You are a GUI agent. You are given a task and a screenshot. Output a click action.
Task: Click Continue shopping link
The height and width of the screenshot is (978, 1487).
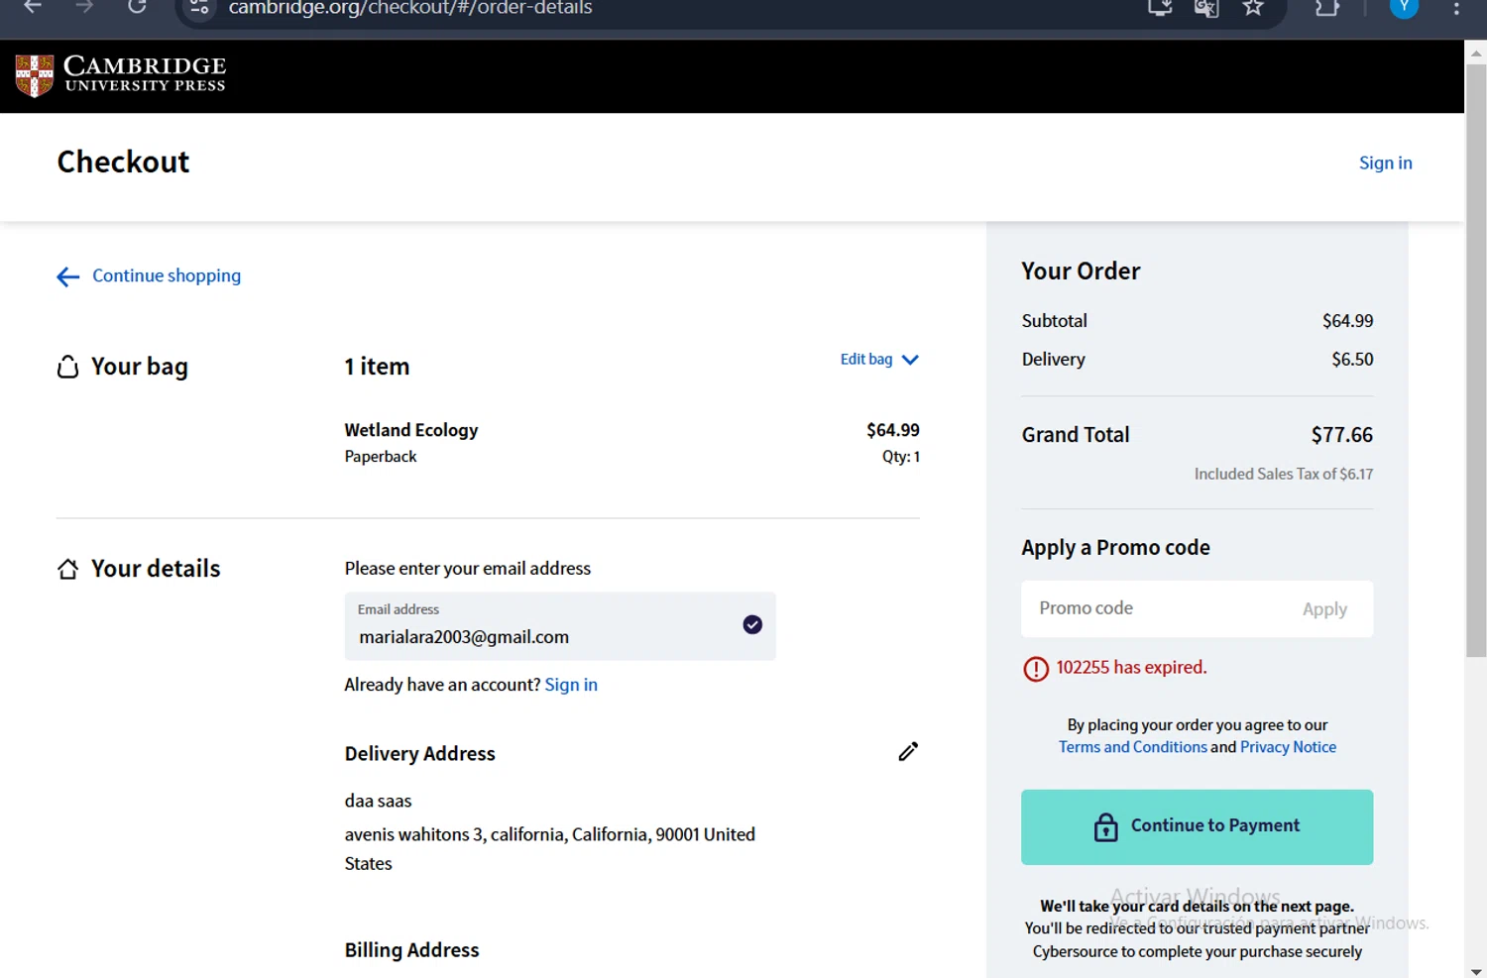[x=167, y=275]
